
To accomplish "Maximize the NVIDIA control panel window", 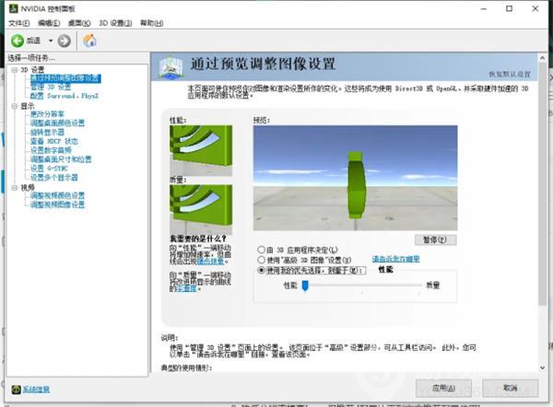I will pyautogui.click(x=510, y=8).
